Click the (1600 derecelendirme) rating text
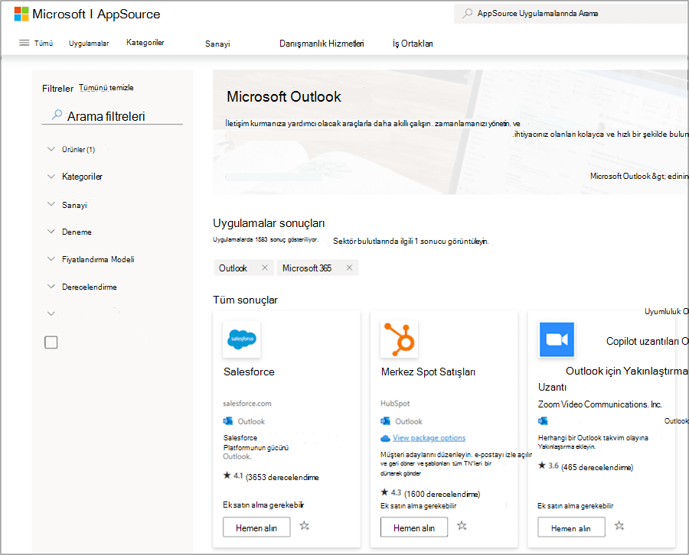The height and width of the screenshot is (555, 689). pos(442,494)
